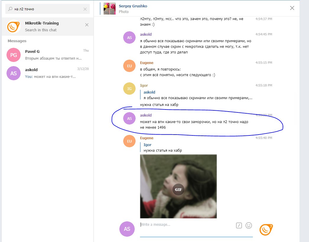Open the bot commands slash icon
The image size is (309, 242).
tap(239, 225)
